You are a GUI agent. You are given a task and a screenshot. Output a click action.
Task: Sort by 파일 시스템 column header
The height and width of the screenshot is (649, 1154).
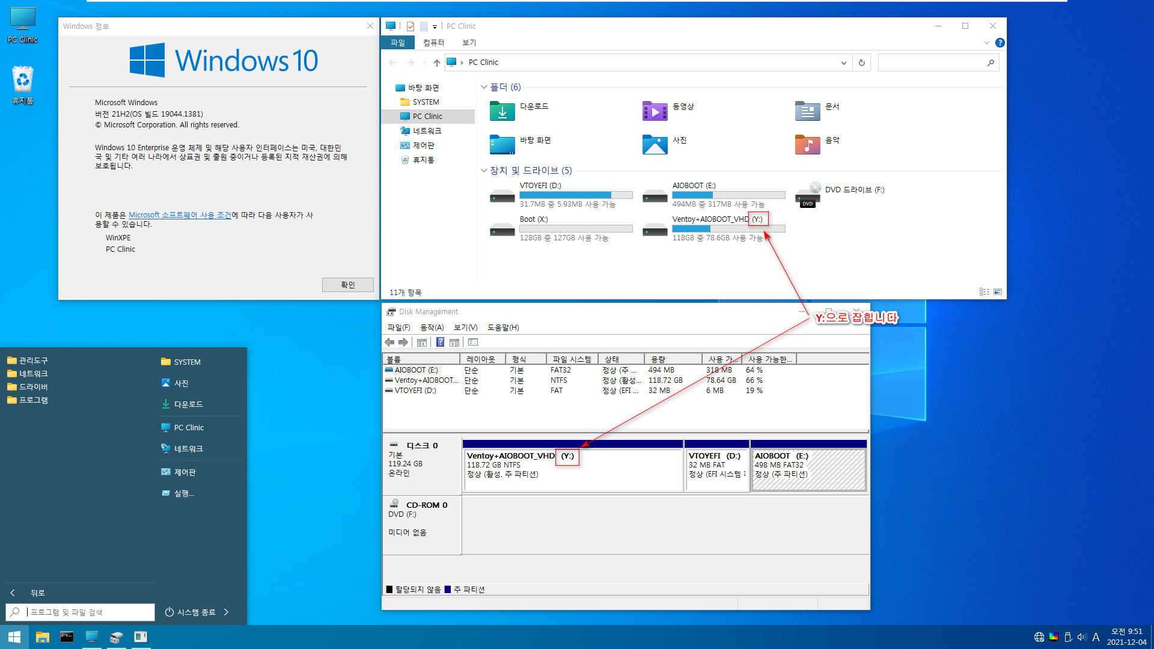tap(572, 359)
